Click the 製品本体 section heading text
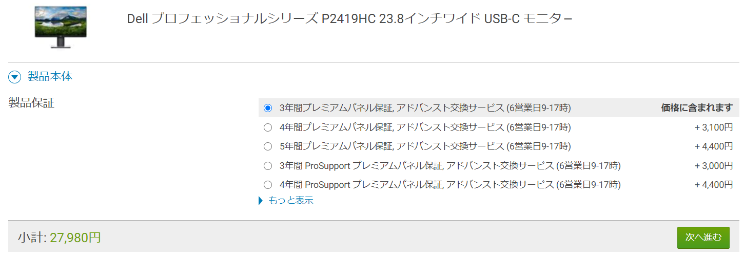Viewport: 744px width, 259px height. tap(50, 77)
